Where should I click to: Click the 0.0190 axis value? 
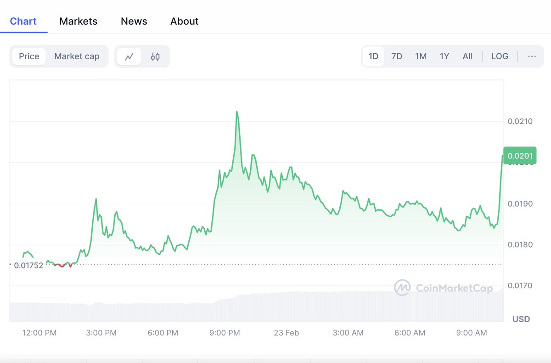tap(520, 204)
